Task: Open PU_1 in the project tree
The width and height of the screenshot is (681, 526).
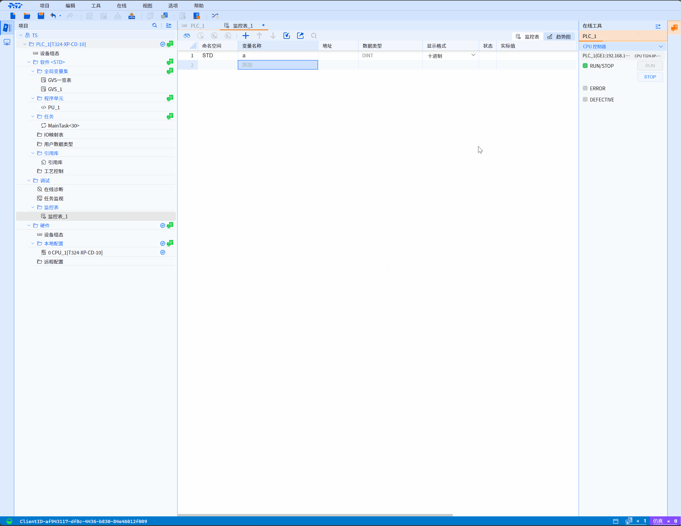Action: (x=54, y=107)
